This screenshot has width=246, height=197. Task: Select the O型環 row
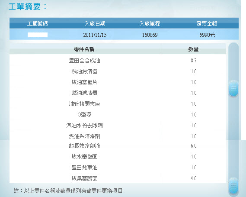tap(118, 115)
